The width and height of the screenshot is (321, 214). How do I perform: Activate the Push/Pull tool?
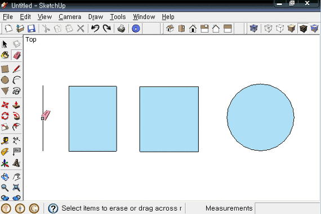[x=16, y=105]
